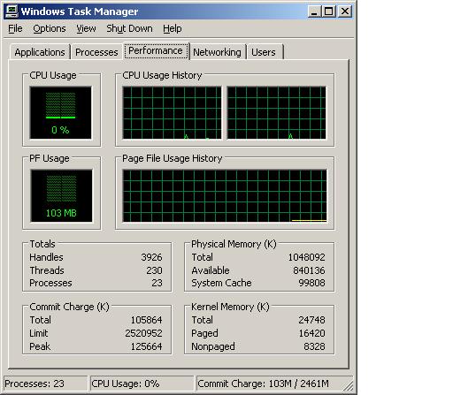
Task: Click the 'Handles' label in Totals
Action: 46,257
